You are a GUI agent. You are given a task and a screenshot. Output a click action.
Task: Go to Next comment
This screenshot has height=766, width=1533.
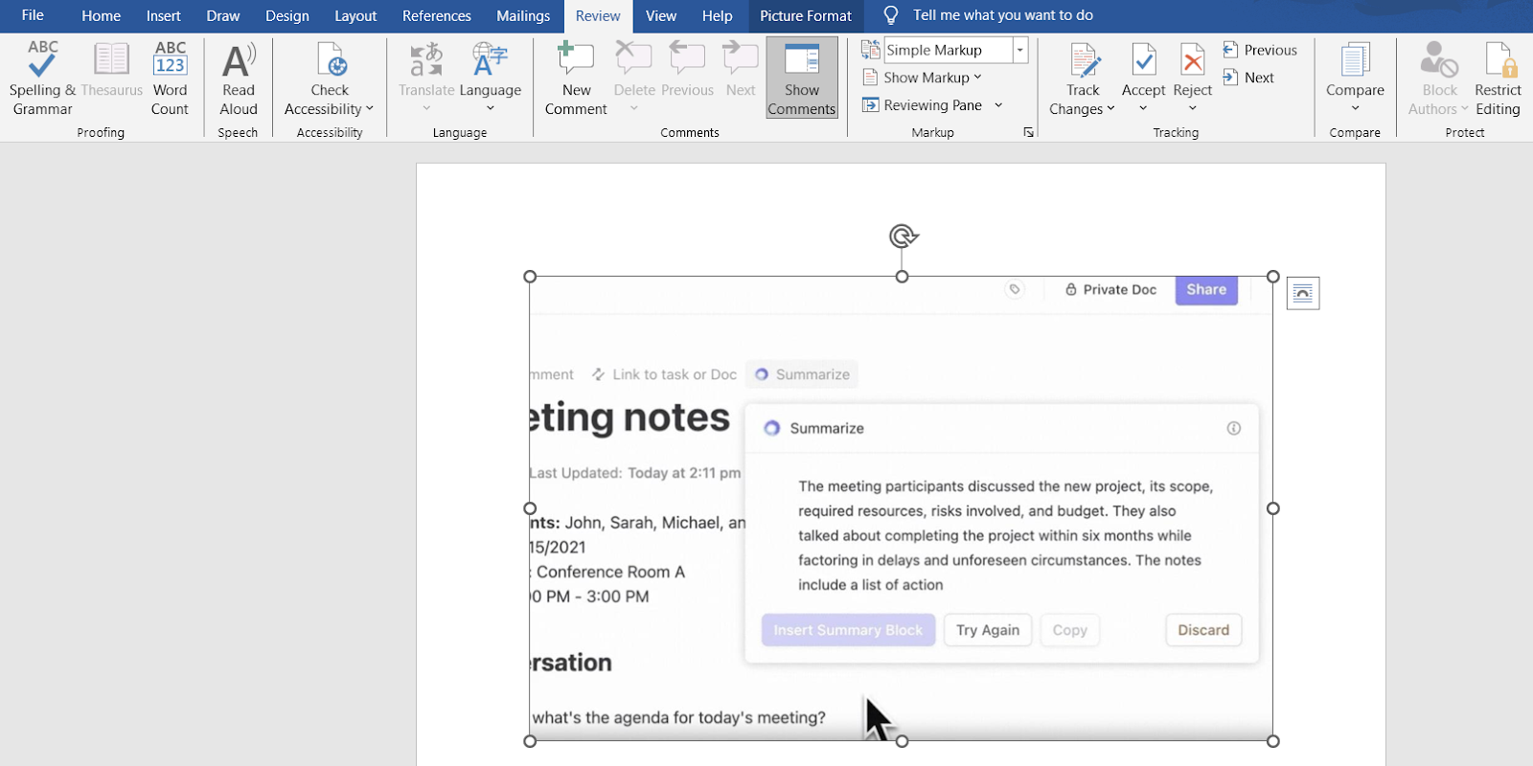(741, 71)
